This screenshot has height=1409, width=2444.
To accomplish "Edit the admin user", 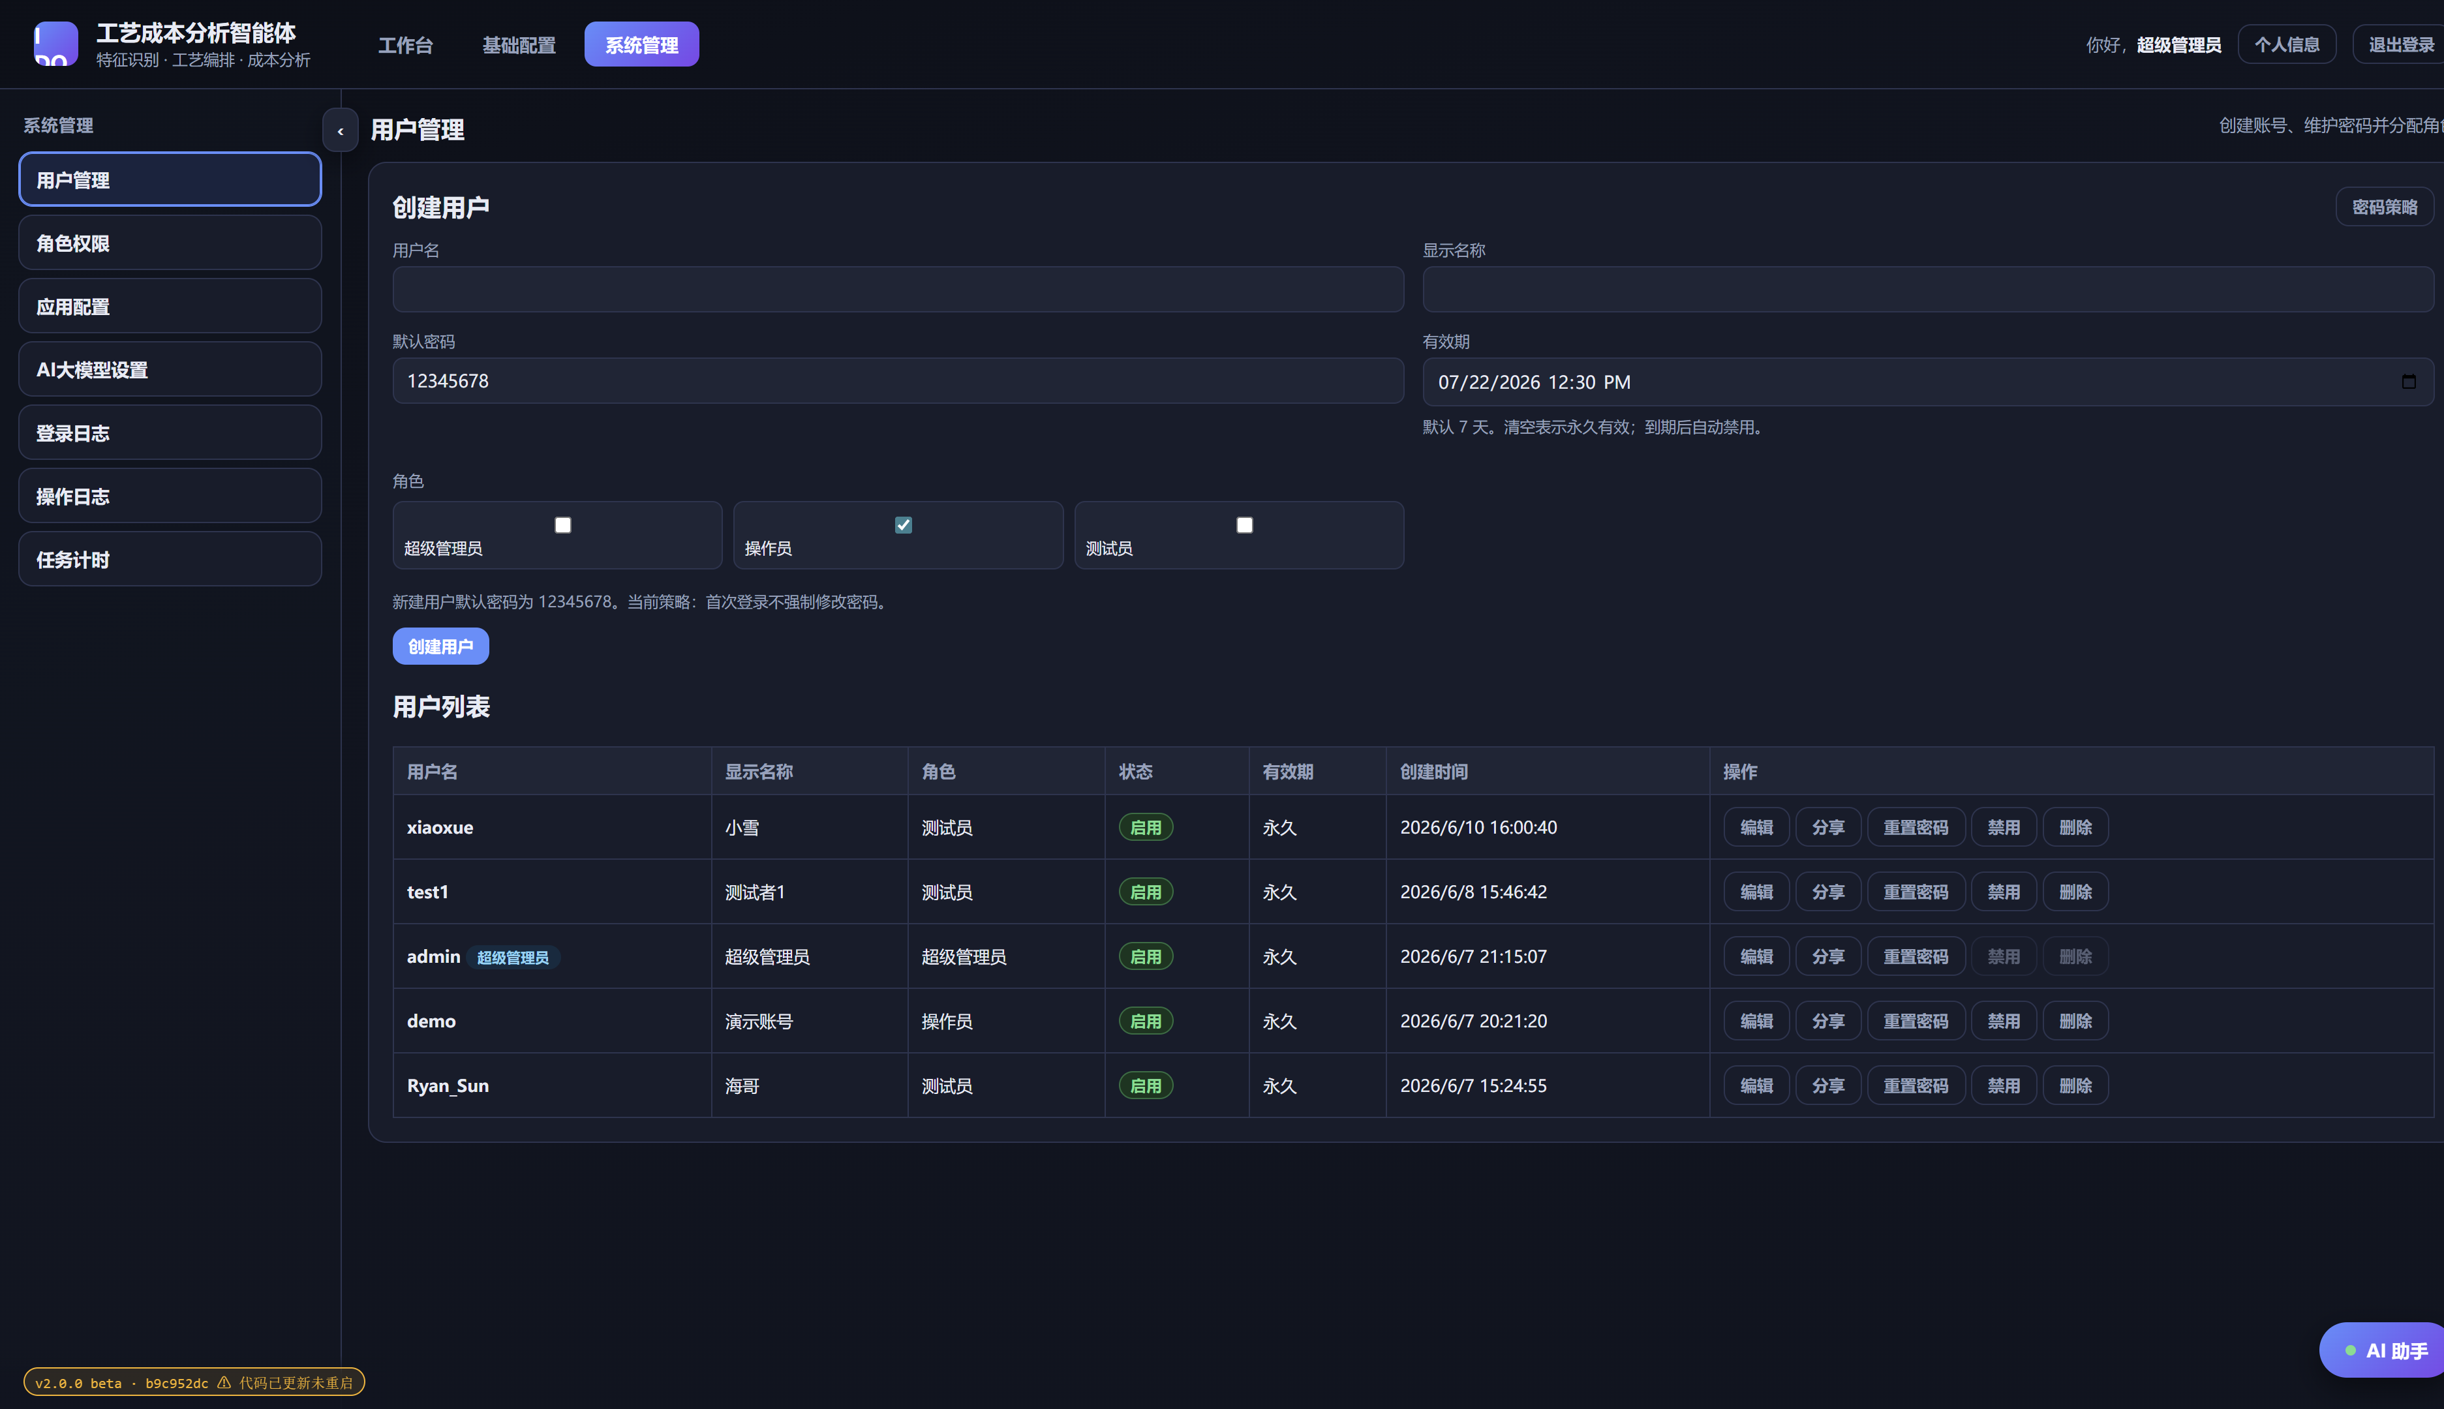I will (x=1756, y=956).
